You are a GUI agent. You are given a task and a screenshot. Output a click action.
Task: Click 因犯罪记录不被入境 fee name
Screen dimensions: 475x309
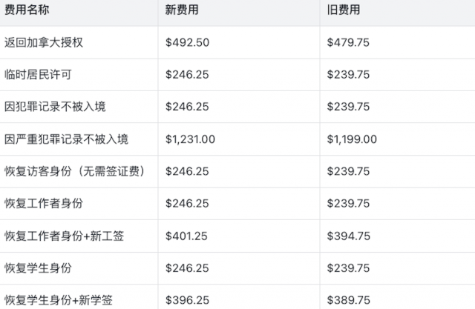55,107
